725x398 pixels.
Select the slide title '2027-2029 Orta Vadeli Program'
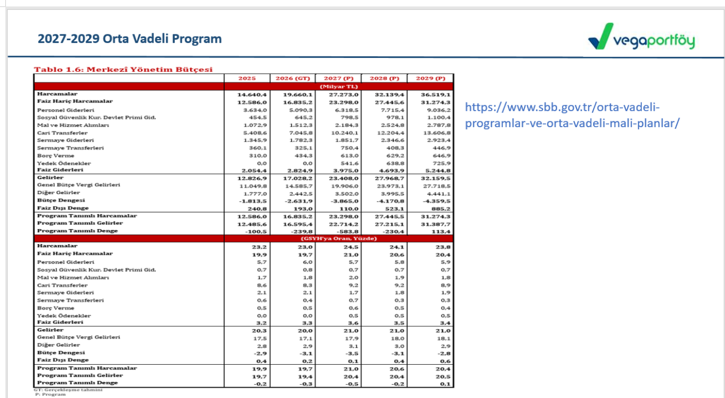[x=129, y=39]
